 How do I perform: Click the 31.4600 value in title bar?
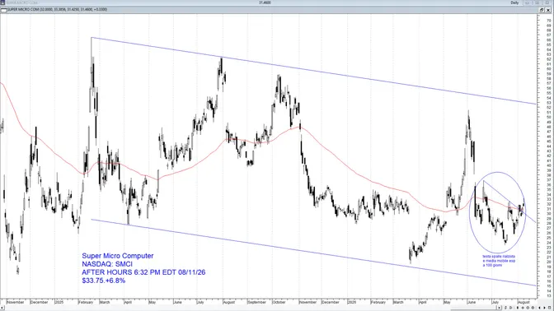point(265,2)
